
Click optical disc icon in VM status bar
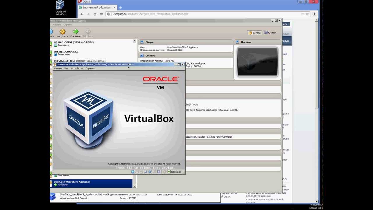pyautogui.click(x=137, y=172)
